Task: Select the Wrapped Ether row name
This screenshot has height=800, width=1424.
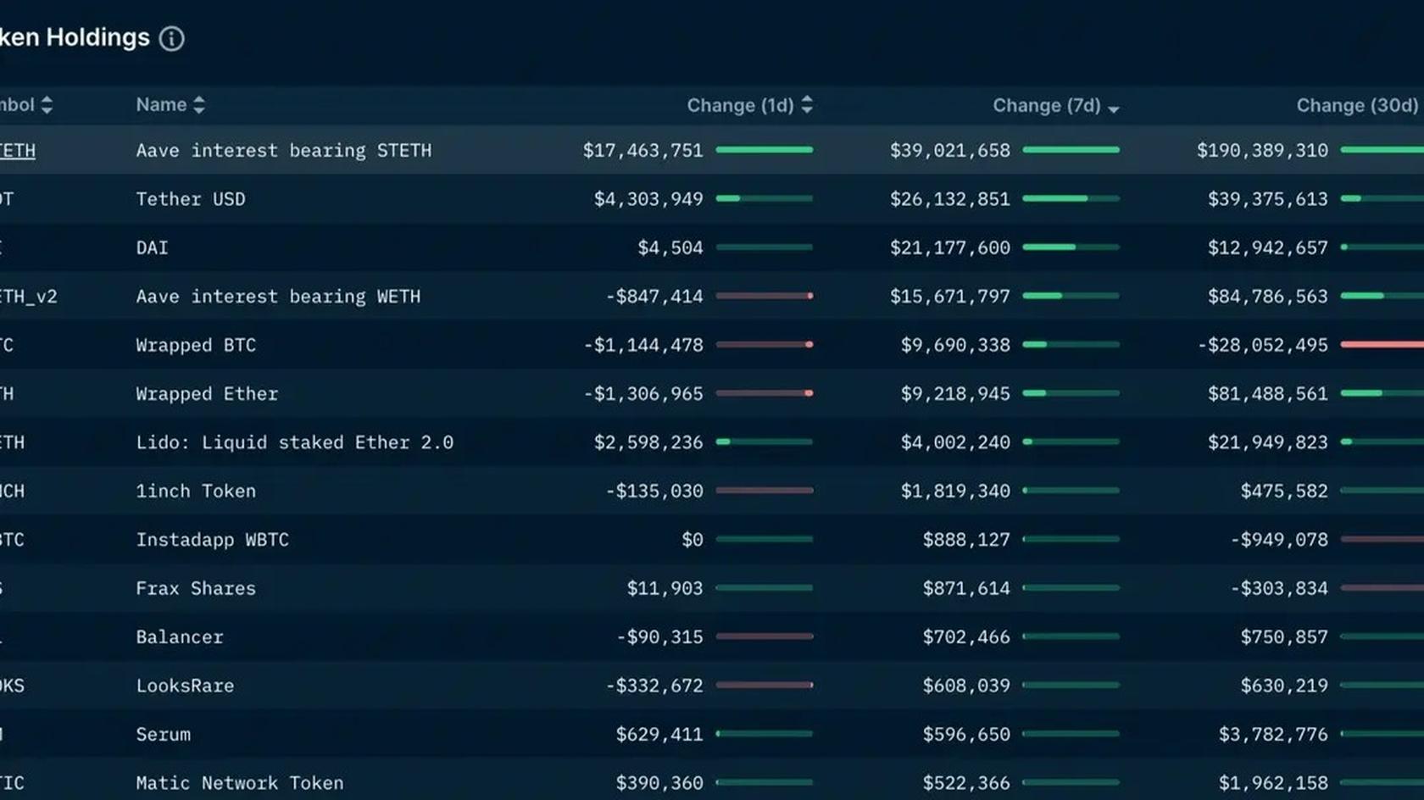Action: pos(207,394)
